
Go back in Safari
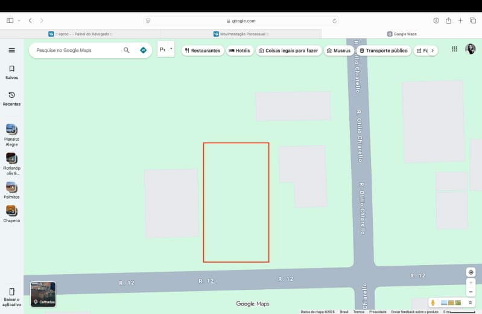coord(30,21)
